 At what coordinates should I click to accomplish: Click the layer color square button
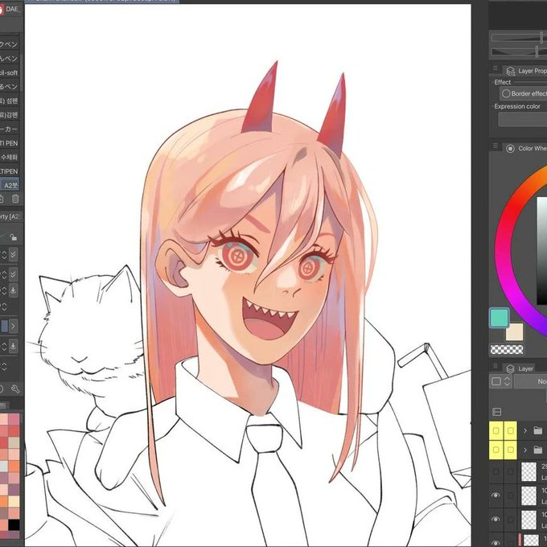tap(496, 381)
